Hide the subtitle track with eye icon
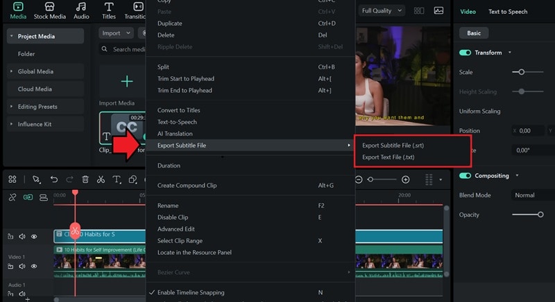Viewport: 555px width, 302px height. 34,236
